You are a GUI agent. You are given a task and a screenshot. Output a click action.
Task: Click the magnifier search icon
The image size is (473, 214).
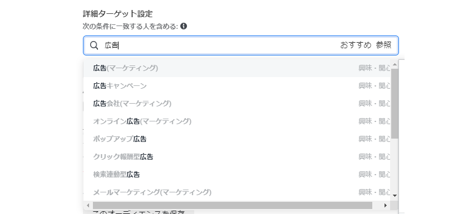click(95, 45)
